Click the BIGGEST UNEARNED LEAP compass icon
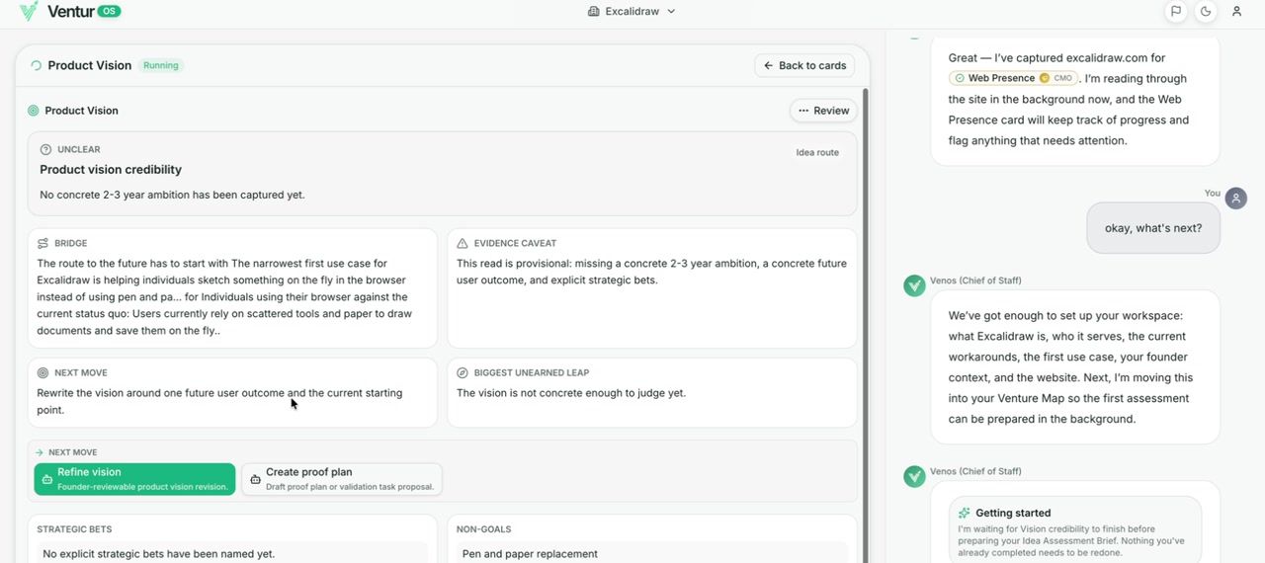 point(463,373)
